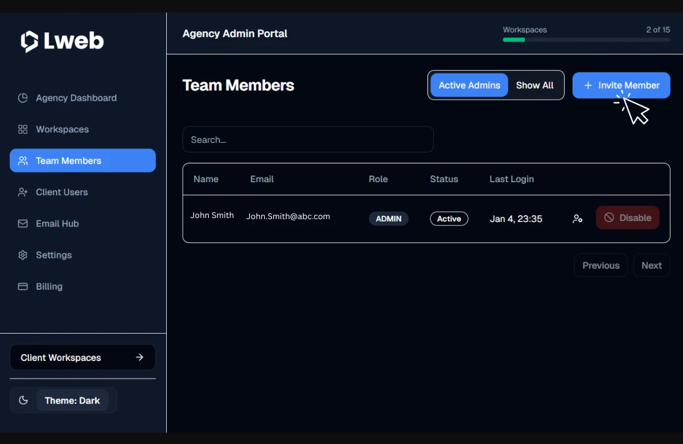
Task: Select Team Members menu item
Action: 83,161
